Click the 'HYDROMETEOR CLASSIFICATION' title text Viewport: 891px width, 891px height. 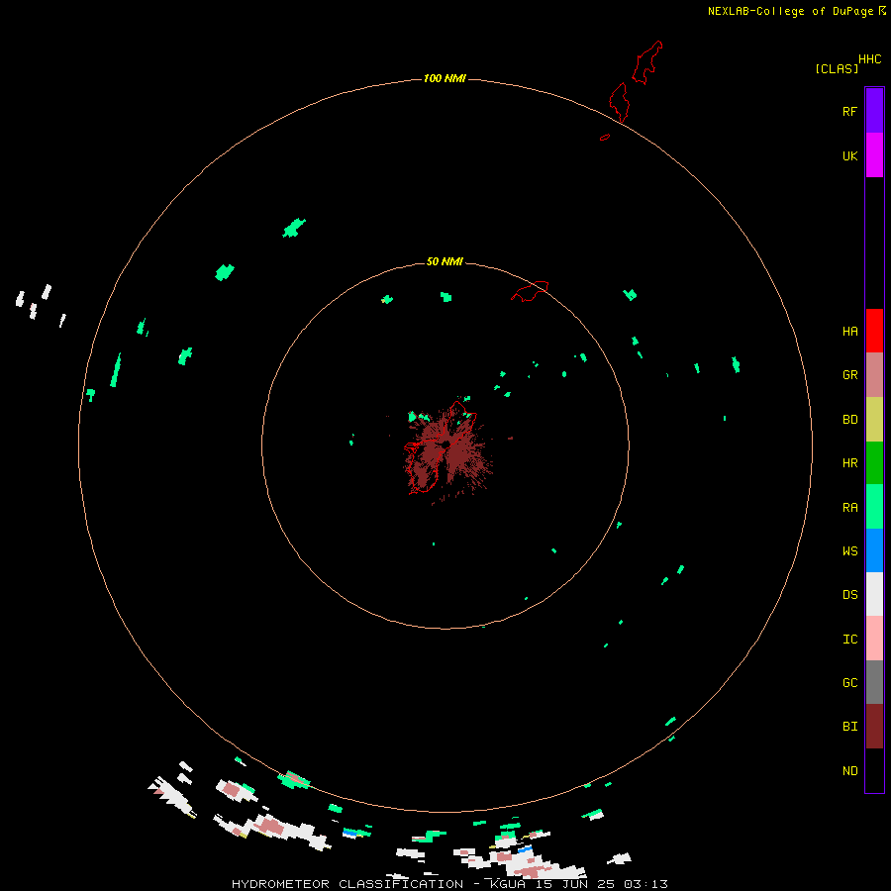click(347, 884)
